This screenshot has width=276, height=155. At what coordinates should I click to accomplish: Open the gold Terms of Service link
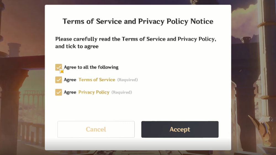click(97, 80)
